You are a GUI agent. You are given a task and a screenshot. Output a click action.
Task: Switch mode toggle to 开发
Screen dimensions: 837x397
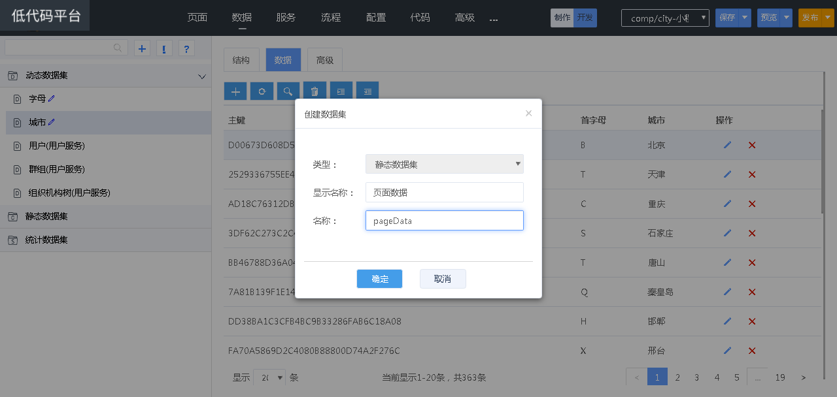[585, 18]
